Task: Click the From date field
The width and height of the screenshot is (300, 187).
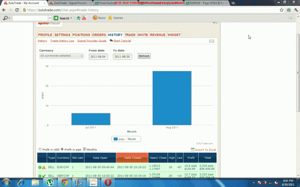Action: pyautogui.click(x=98, y=56)
